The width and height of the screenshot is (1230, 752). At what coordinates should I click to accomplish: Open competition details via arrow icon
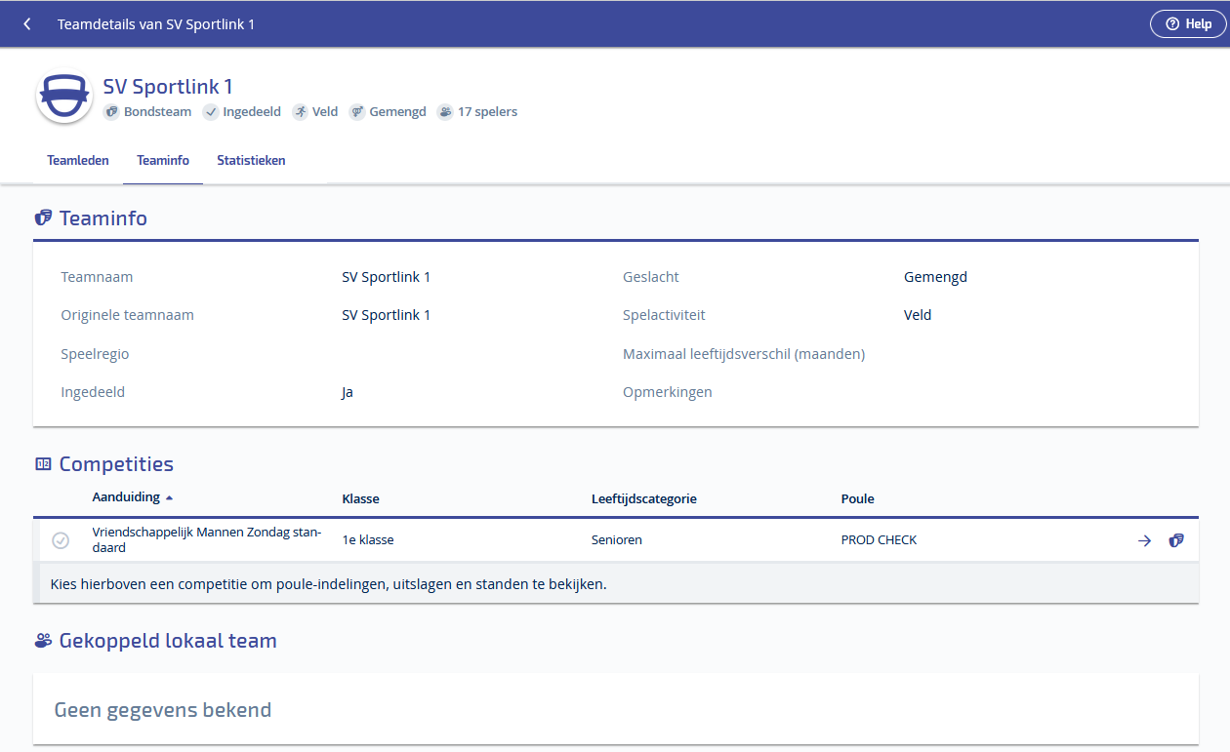tap(1145, 540)
